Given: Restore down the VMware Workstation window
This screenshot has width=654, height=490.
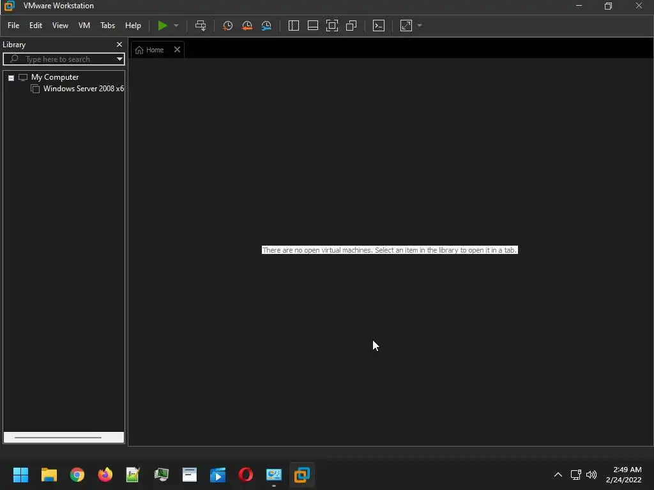Looking at the screenshot, I should pyautogui.click(x=609, y=6).
